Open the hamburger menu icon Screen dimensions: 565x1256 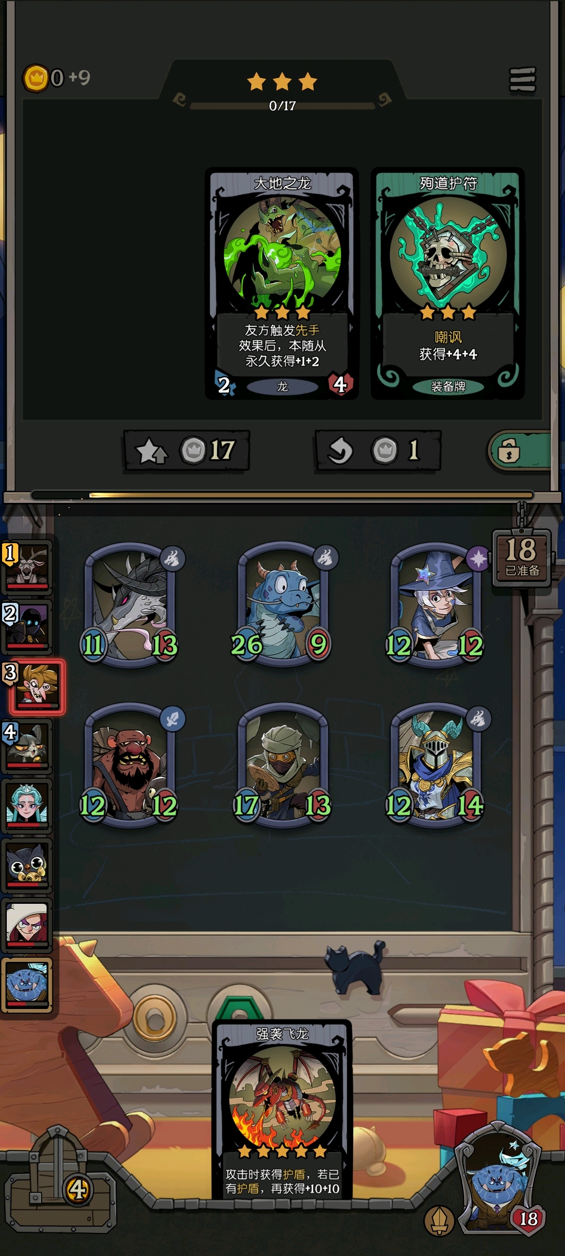click(523, 80)
